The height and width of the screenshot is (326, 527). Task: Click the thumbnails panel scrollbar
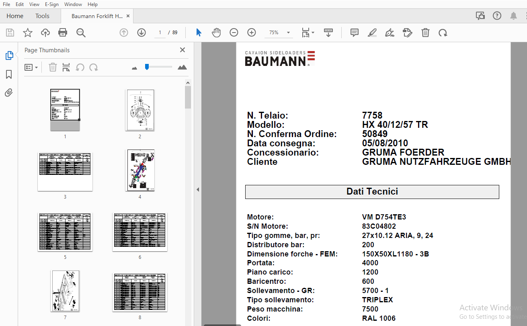click(x=188, y=96)
